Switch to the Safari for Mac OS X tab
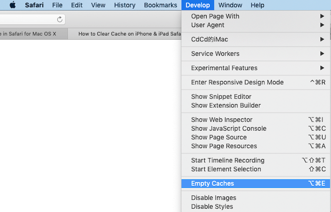 34,34
